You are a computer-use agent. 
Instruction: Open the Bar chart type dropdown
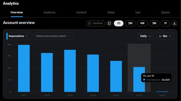165,36
